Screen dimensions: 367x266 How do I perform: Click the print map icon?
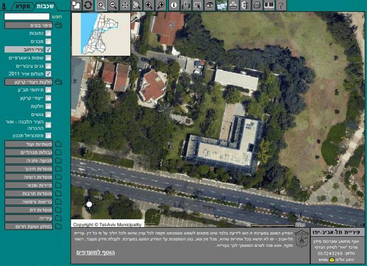pyautogui.click(x=257, y=5)
